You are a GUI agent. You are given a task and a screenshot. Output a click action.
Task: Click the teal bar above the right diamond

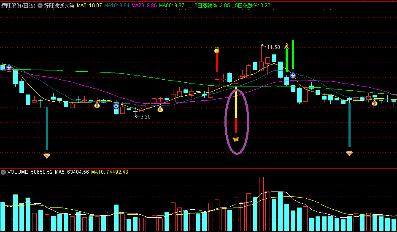click(x=349, y=125)
